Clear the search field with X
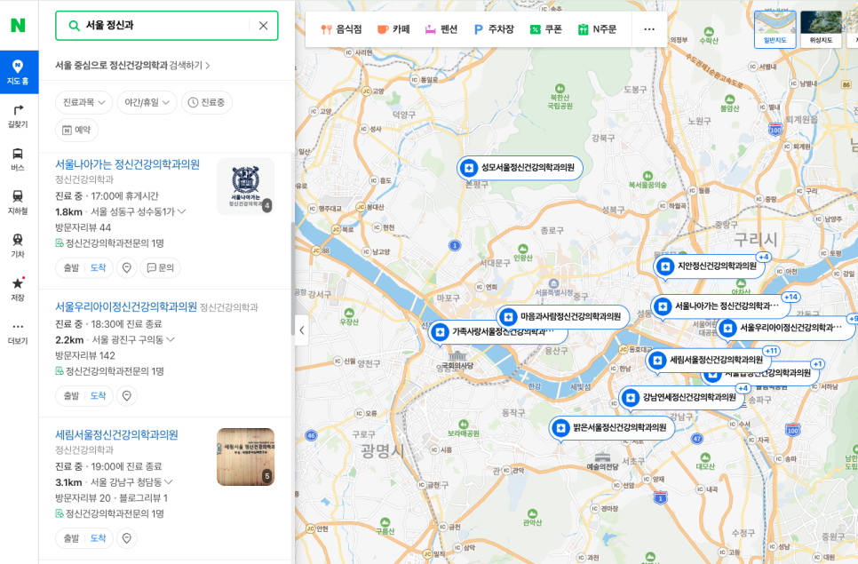 [263, 25]
